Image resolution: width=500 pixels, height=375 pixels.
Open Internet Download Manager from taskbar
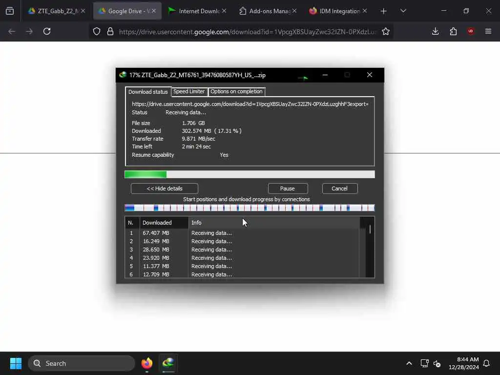(x=168, y=363)
